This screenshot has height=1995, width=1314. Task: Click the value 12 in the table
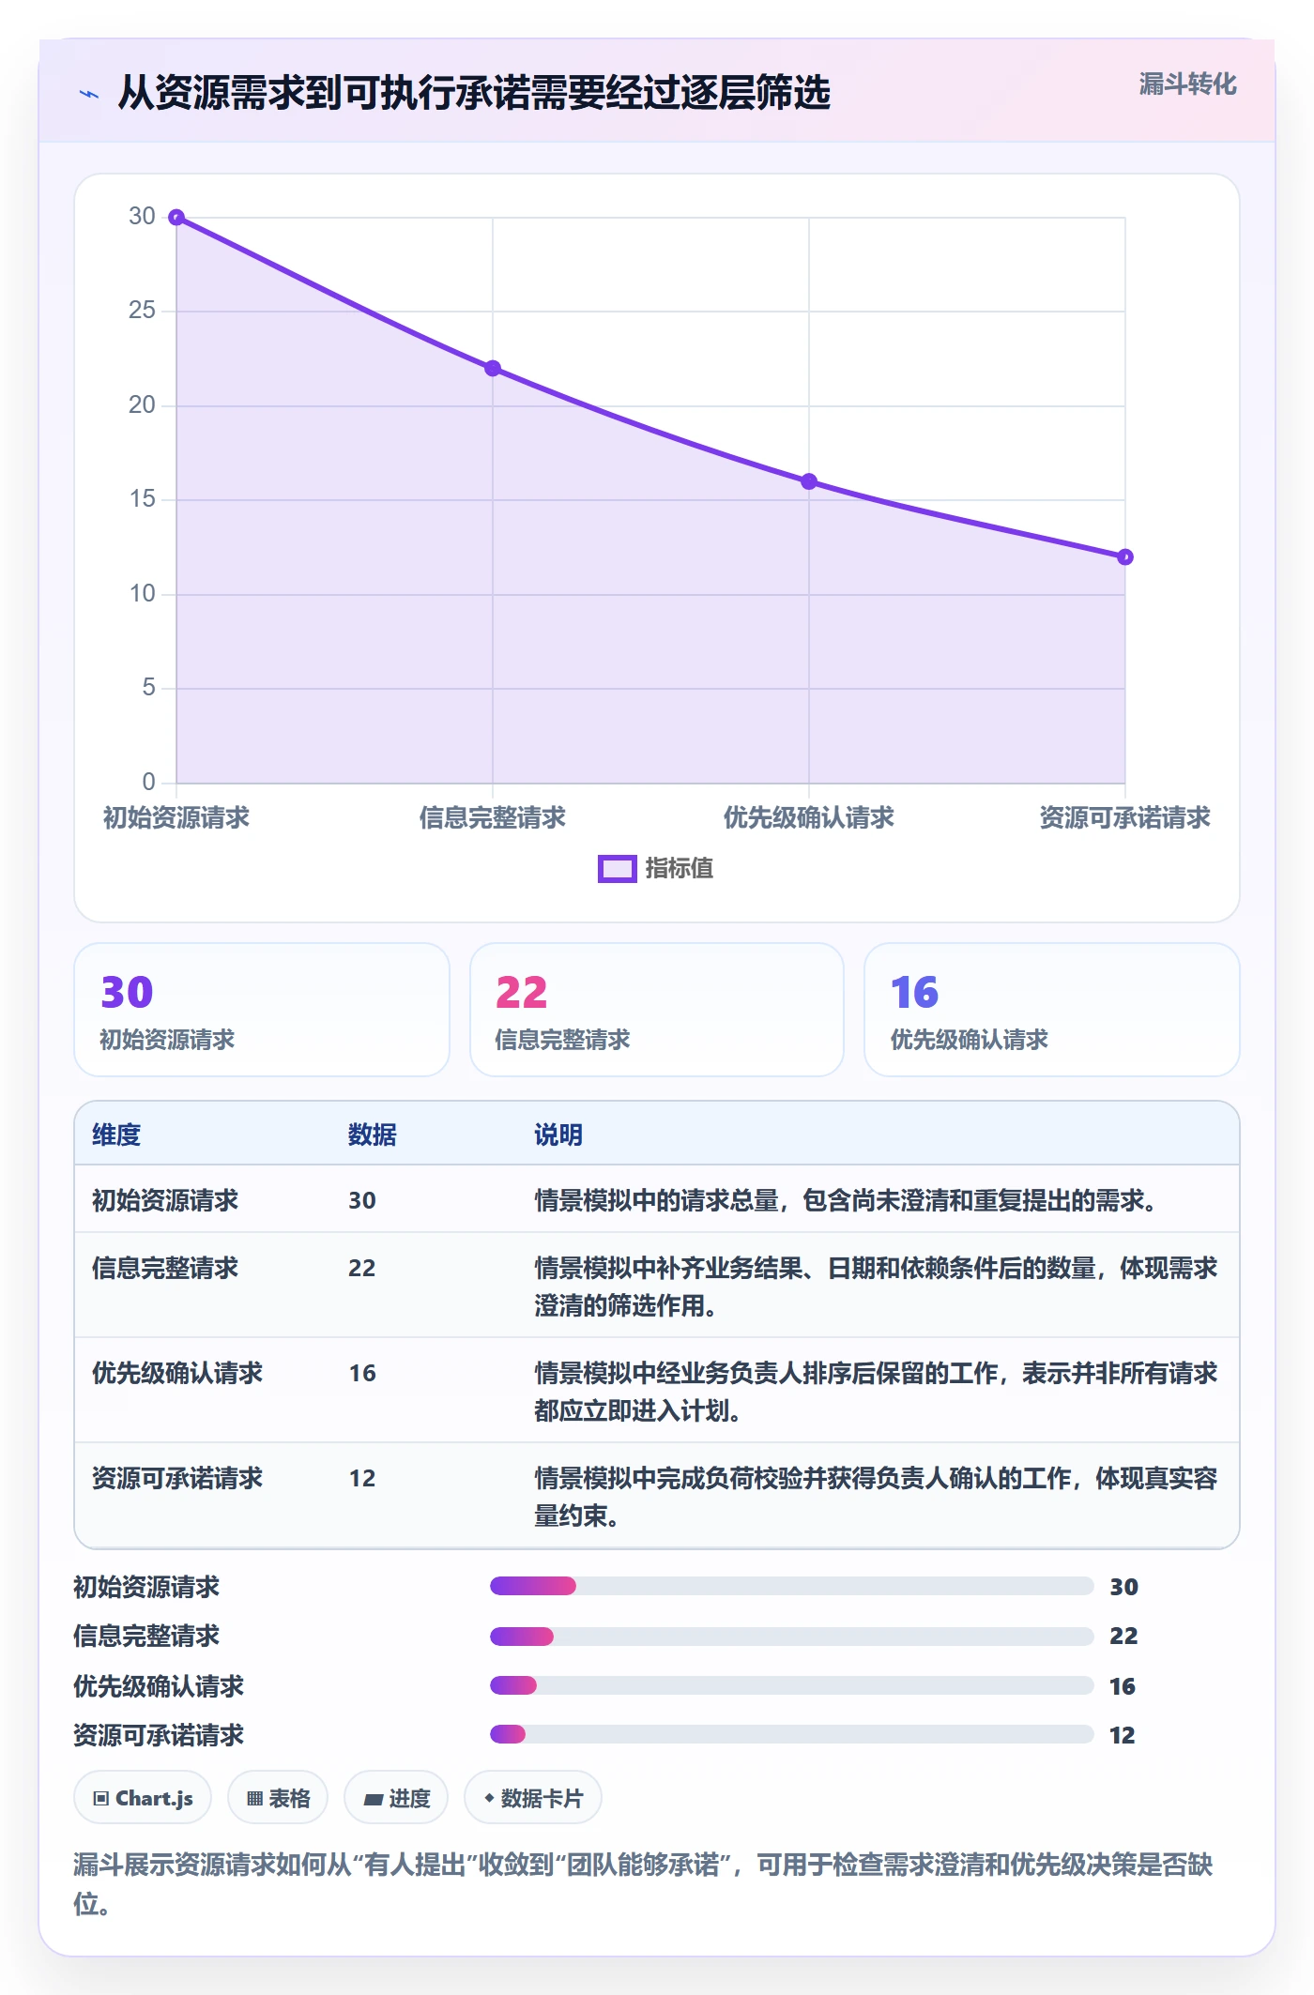pos(362,1478)
